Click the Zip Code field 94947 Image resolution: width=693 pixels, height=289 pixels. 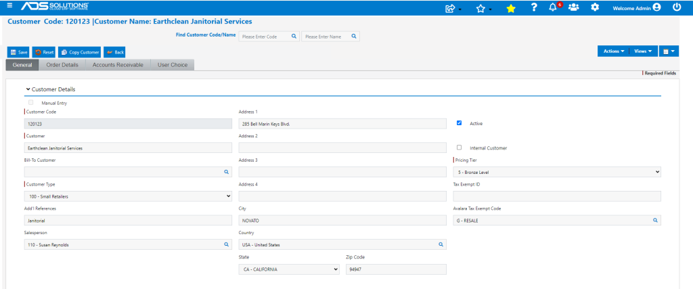pos(396,269)
